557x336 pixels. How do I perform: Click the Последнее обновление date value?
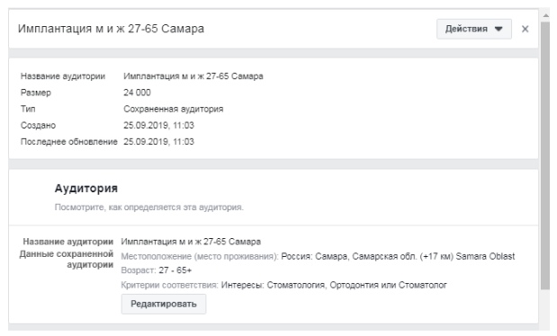(x=158, y=142)
